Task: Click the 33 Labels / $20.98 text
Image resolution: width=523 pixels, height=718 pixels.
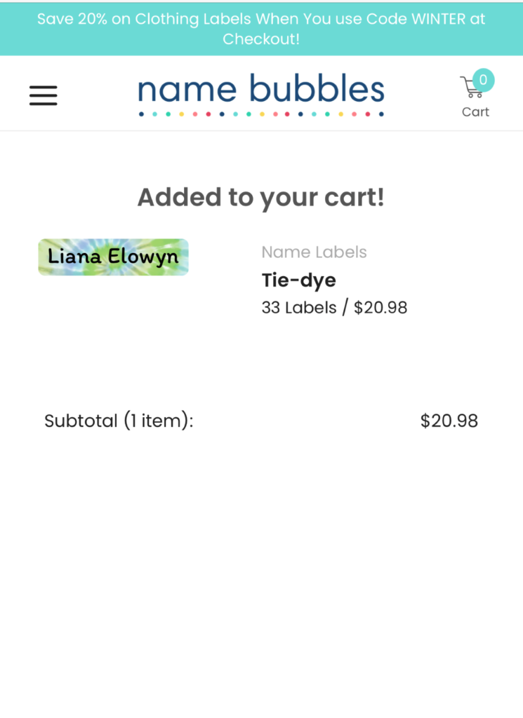Action: pos(334,307)
